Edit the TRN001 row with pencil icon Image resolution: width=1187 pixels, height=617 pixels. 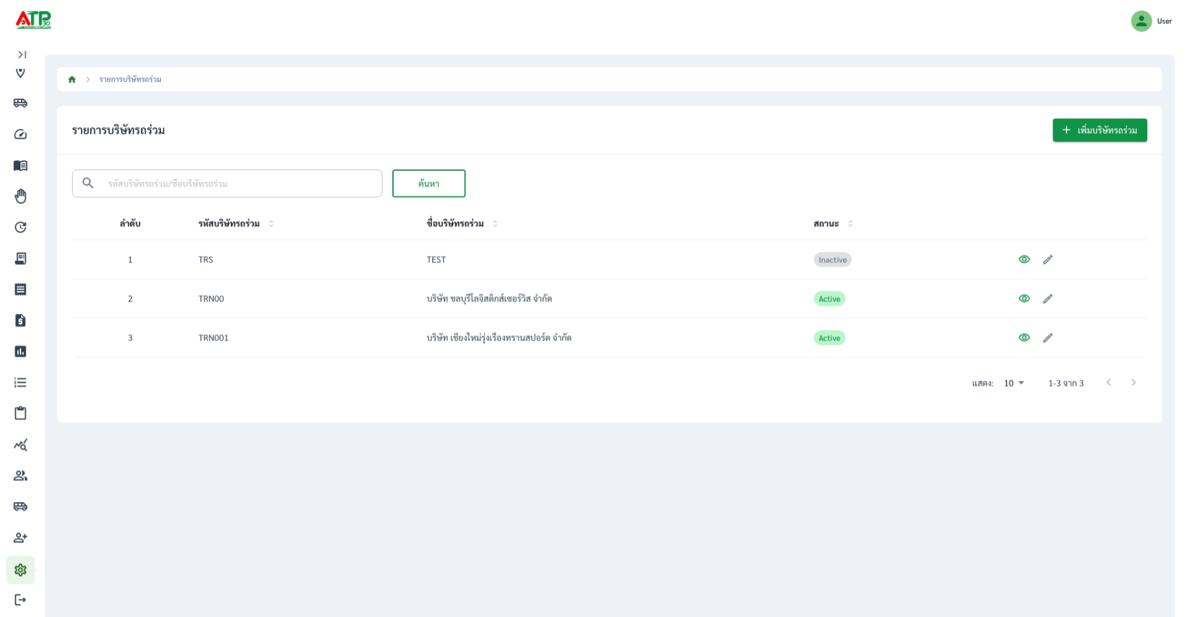coord(1047,338)
